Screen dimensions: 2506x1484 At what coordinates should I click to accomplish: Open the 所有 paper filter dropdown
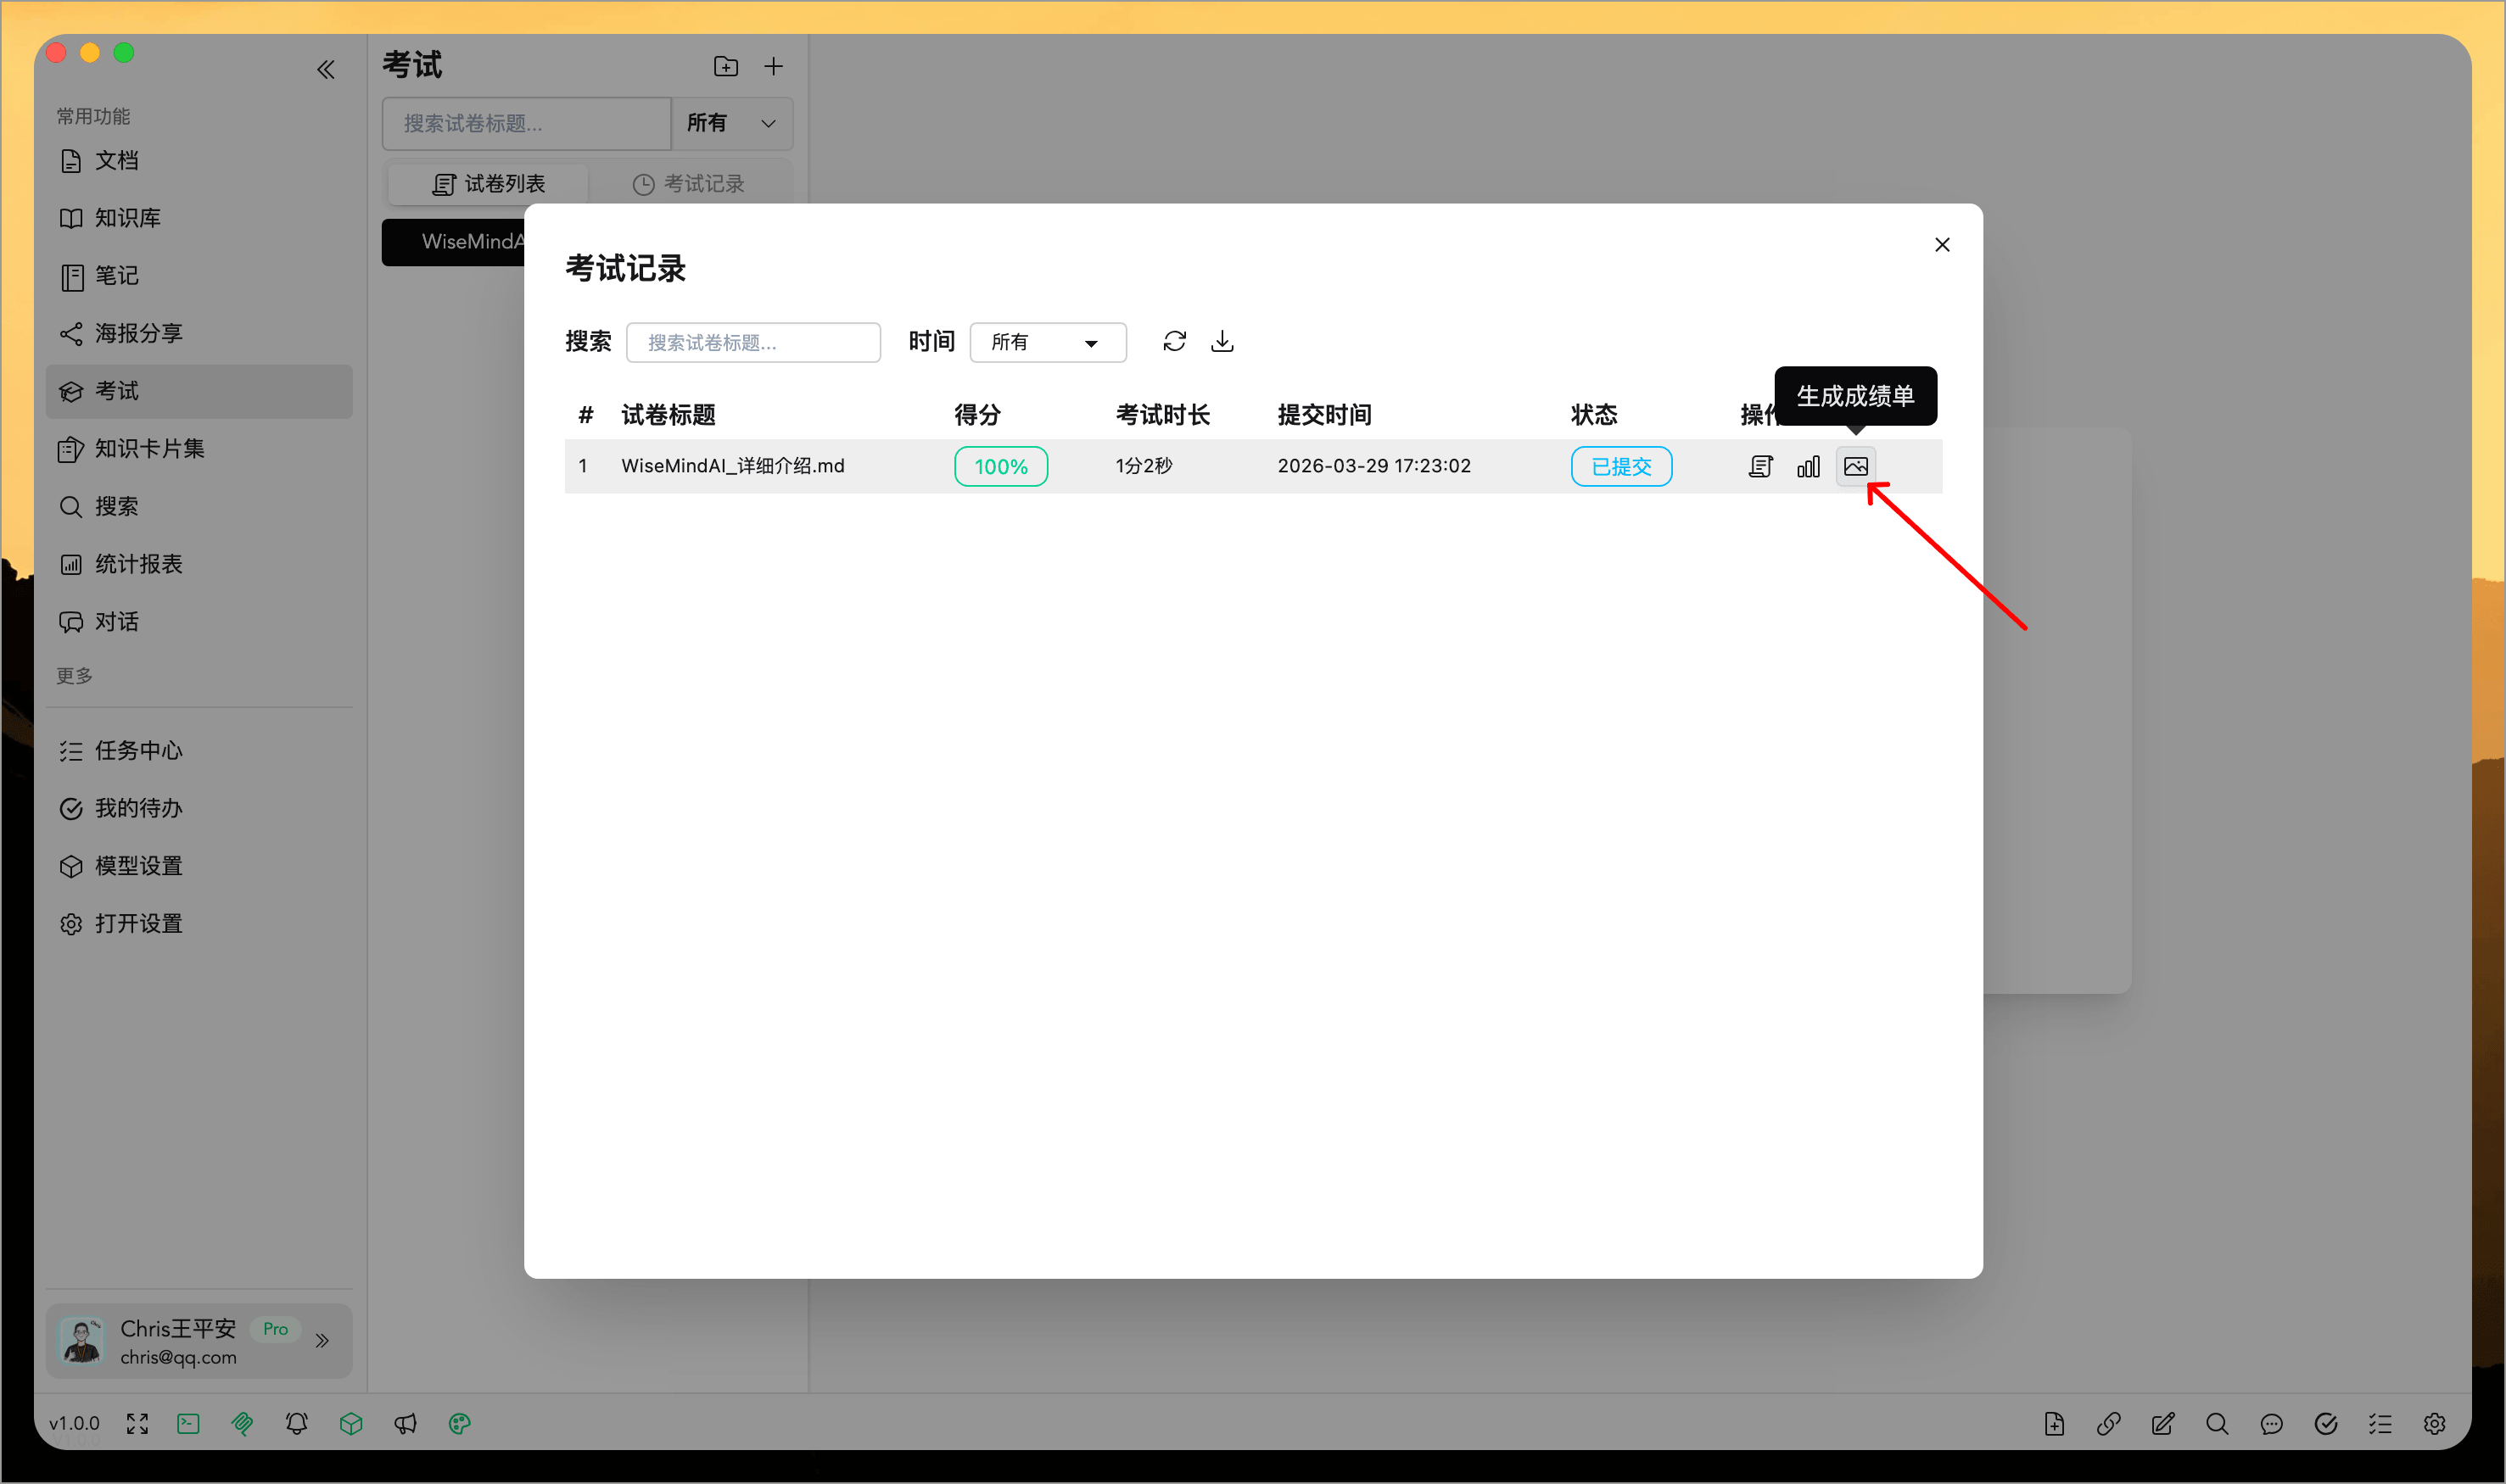pos(731,123)
